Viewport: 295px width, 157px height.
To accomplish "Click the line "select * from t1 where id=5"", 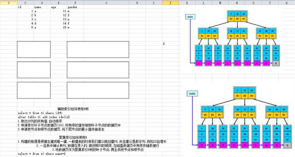I will tap(40, 113).
